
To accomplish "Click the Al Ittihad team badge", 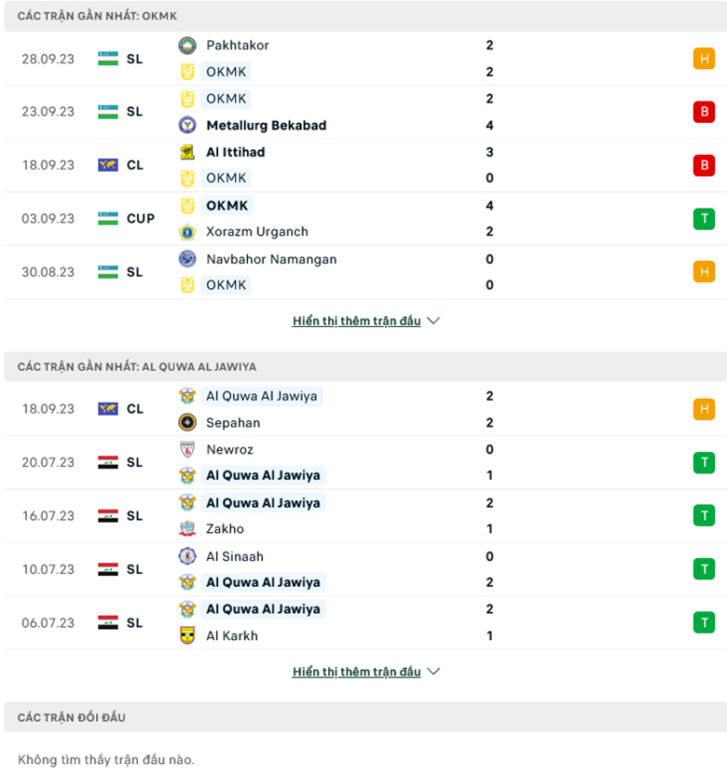I will 187,152.
